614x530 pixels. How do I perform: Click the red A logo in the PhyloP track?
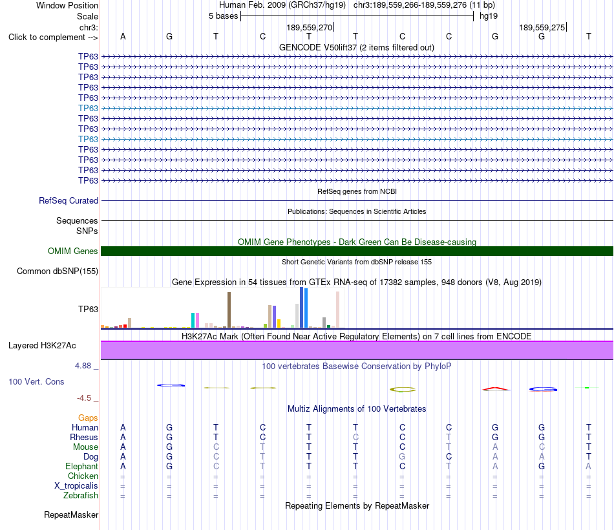point(496,389)
